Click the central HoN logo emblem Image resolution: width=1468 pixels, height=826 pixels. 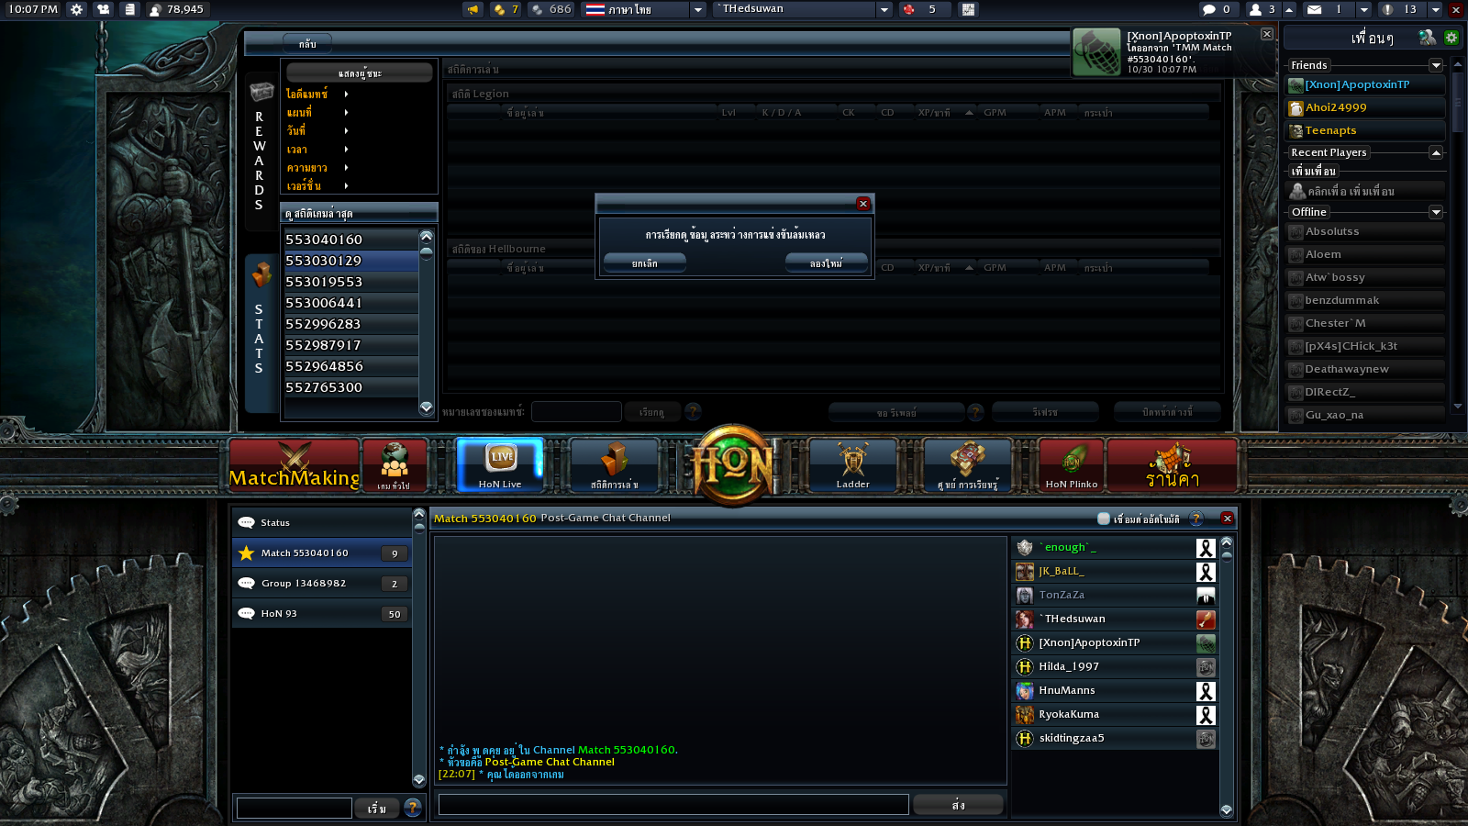[732, 464]
